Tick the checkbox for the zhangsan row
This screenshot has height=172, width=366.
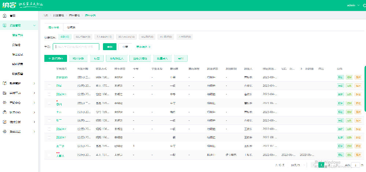[x=49, y=77]
